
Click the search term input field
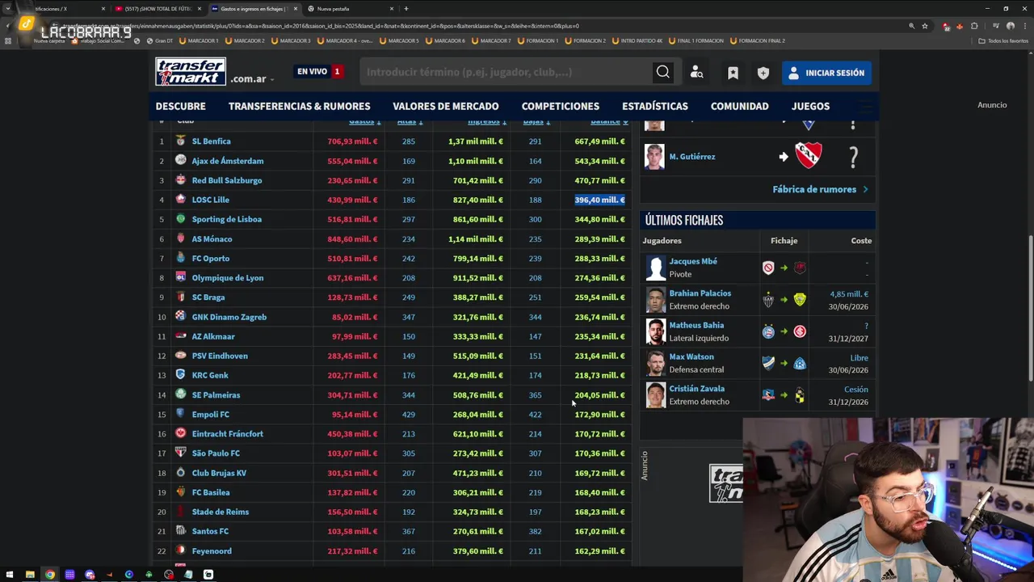coord(506,72)
